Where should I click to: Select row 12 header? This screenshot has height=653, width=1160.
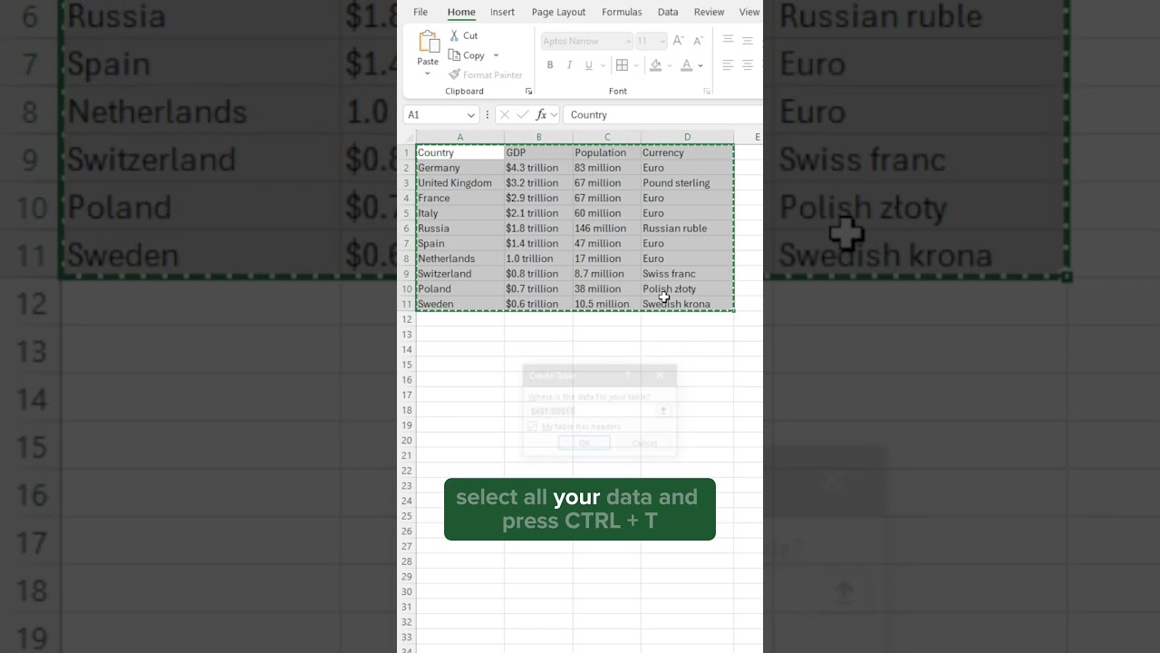[x=407, y=319]
